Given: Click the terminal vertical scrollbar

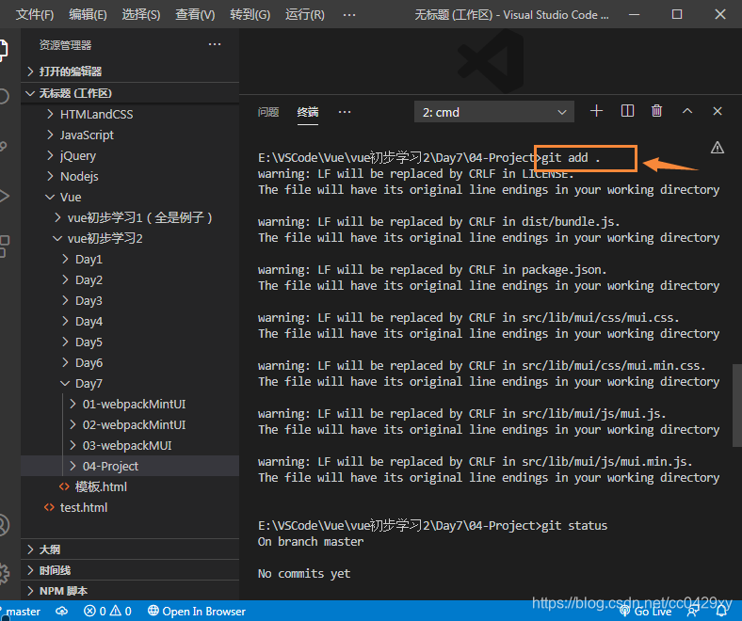Looking at the screenshot, I should coord(736,406).
